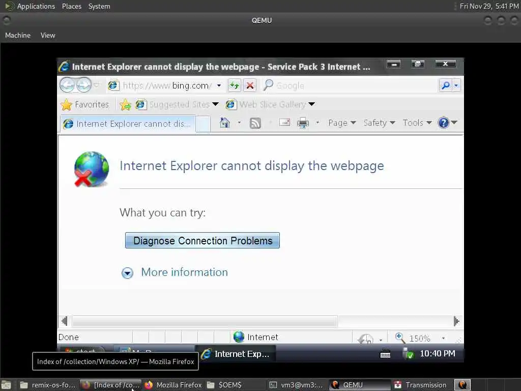Click the Zoom magnifier icon in status bar
Viewport: 521px width, 391px height.
[400, 338]
